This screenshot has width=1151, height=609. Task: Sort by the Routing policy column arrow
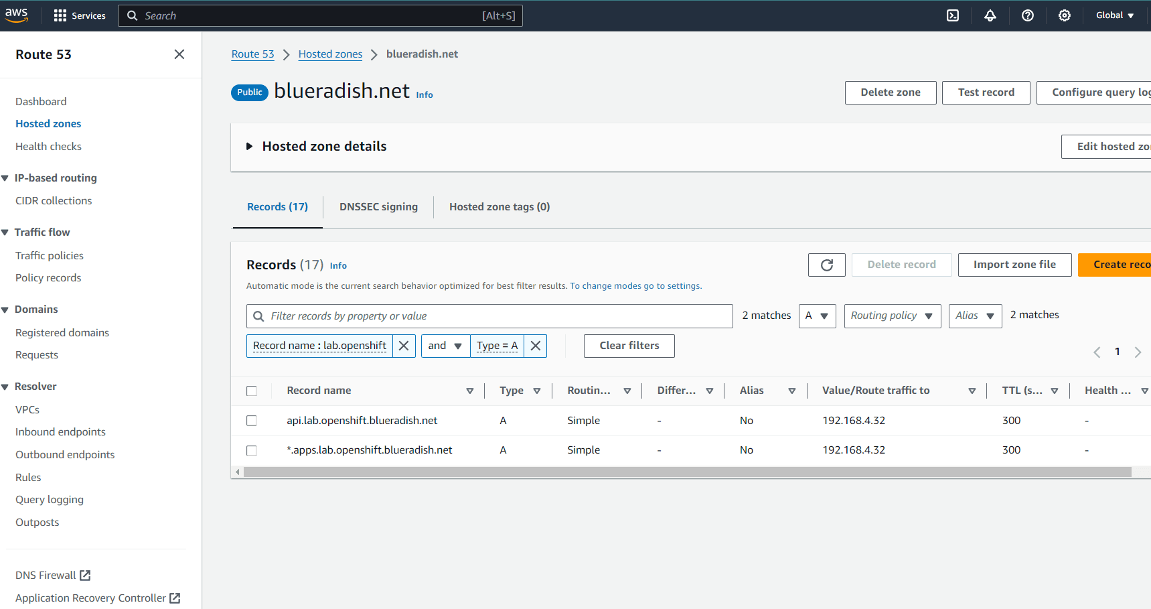point(627,391)
